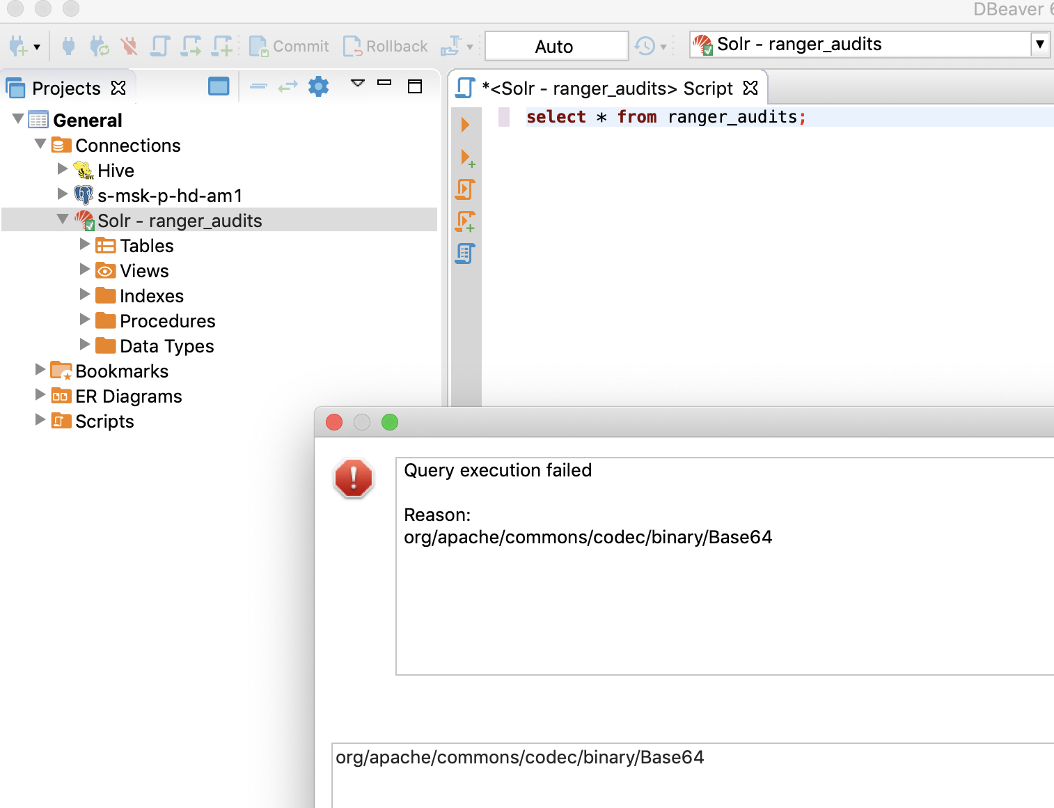Expand the ER Diagrams folder
This screenshot has height=808, width=1054.
[40, 394]
